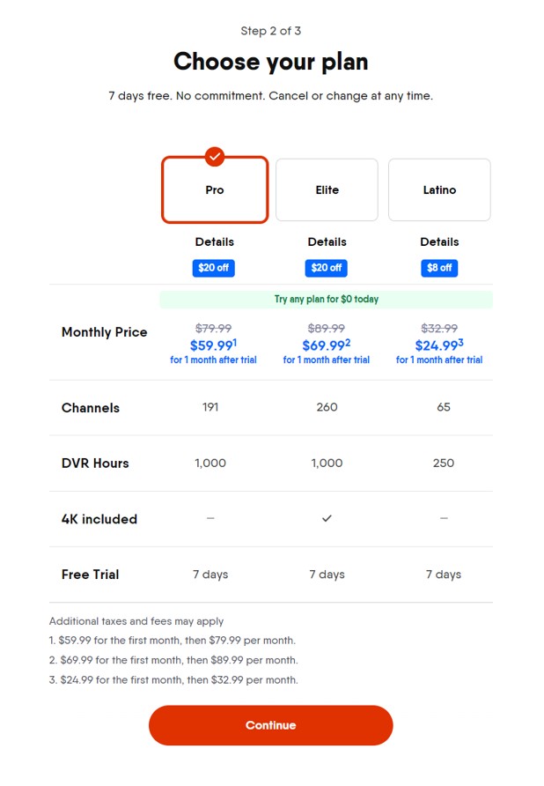
Task: Click the Elite $69.99 discounted price
Action: click(x=325, y=346)
